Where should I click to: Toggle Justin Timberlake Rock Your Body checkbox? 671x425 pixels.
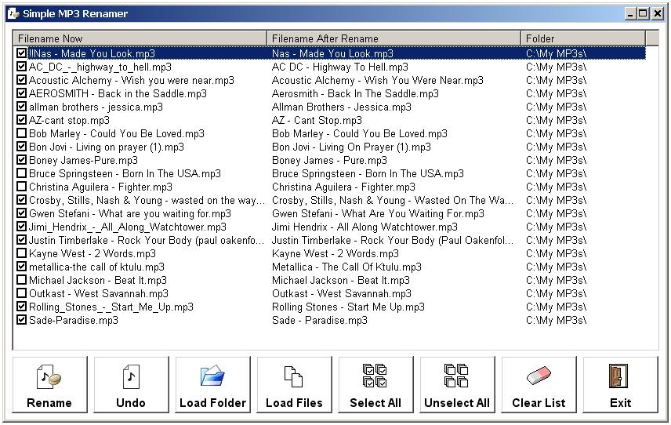click(21, 240)
